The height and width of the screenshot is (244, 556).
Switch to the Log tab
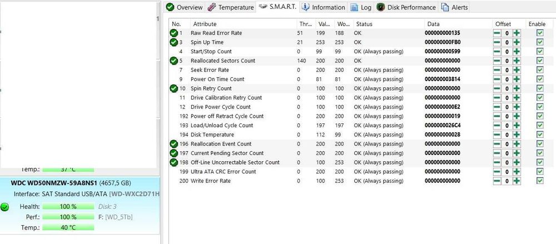(361, 7)
